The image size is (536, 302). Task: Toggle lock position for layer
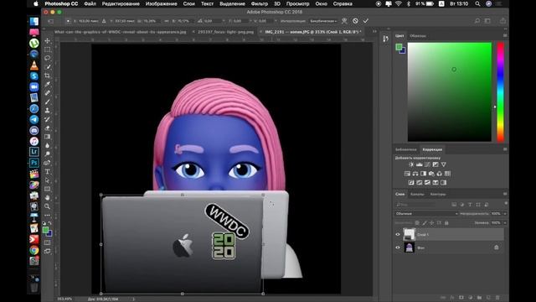(432, 223)
